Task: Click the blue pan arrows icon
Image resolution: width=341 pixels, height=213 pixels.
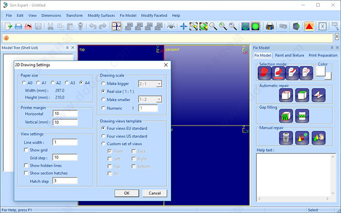Action: (x=184, y=27)
